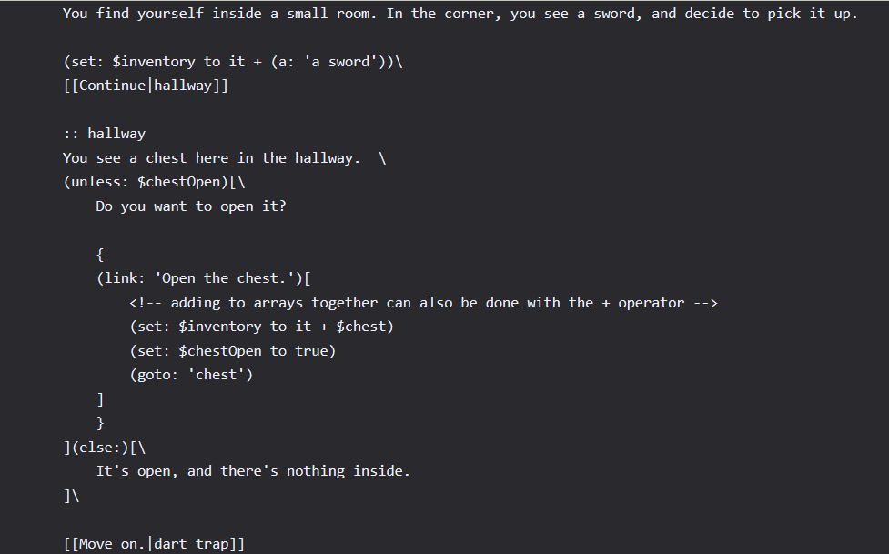Click the Move on dart trap link
The width and height of the screenshot is (889, 554).
click(154, 544)
